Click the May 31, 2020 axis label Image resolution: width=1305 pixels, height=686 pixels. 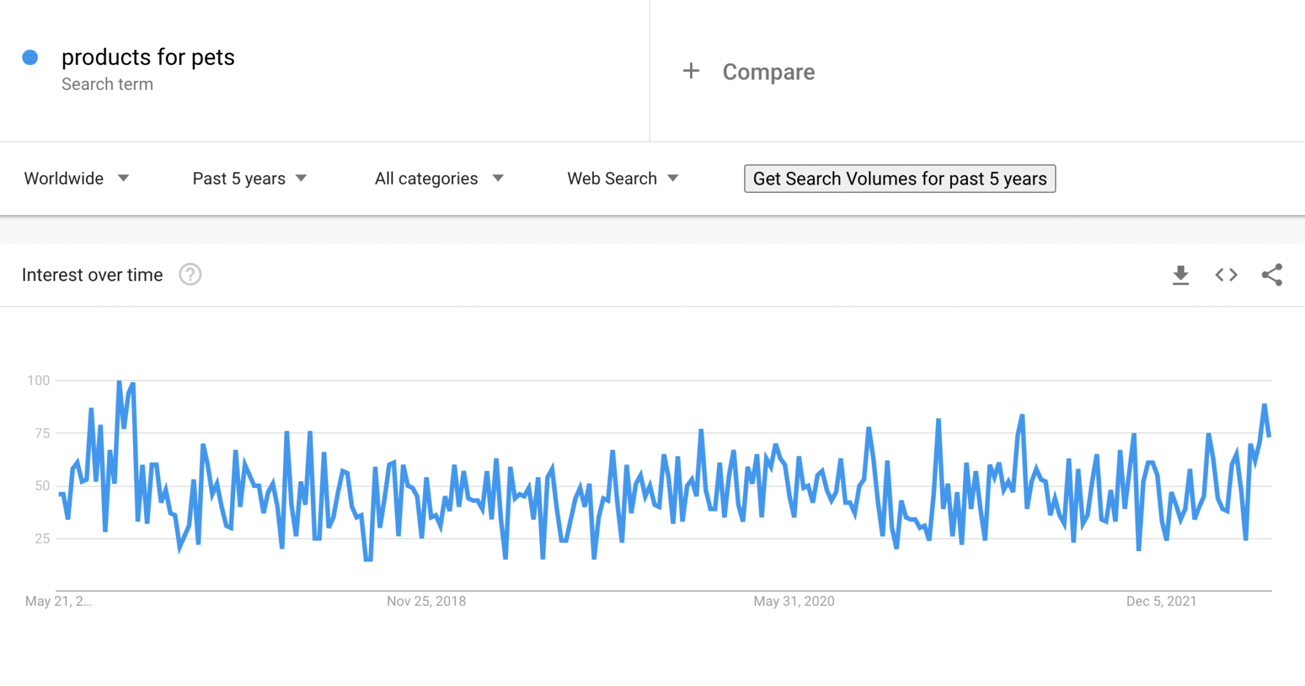pos(794,600)
